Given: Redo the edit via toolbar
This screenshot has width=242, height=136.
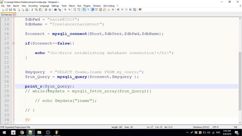Looking at the screenshot, I should click(50, 9).
